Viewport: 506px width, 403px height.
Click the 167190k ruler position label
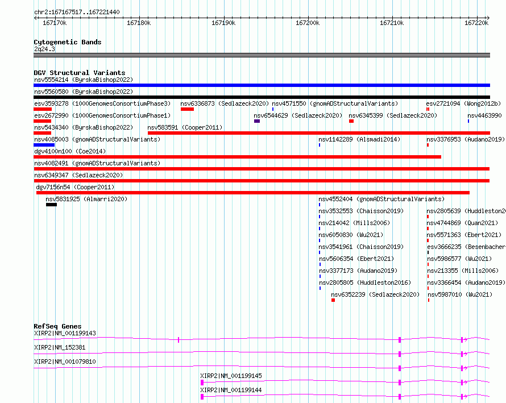coord(223,23)
